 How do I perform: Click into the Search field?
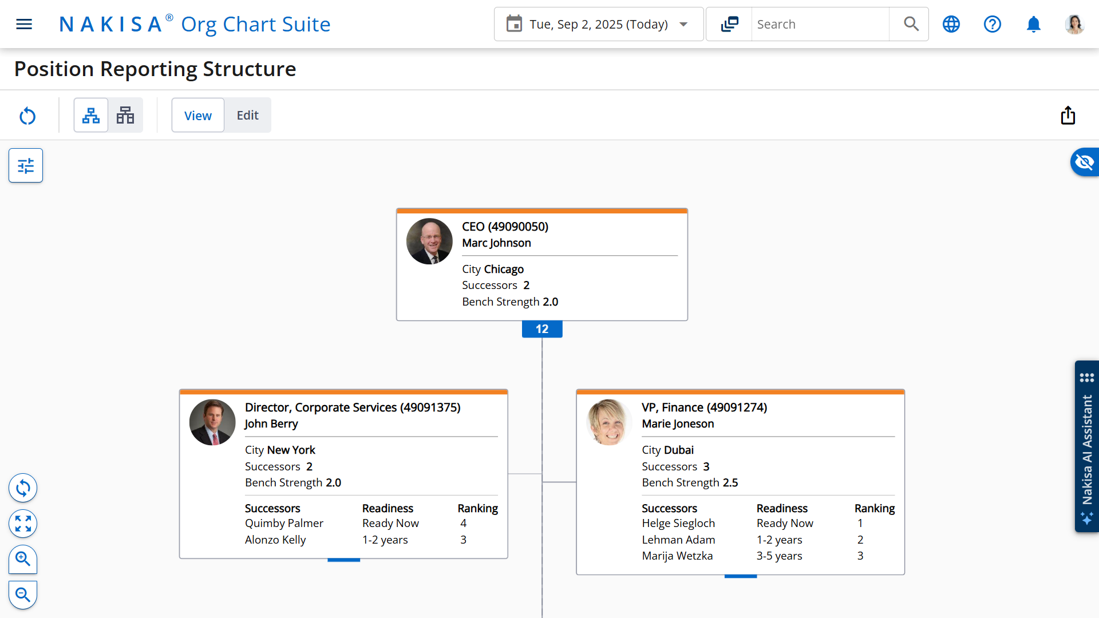point(820,24)
